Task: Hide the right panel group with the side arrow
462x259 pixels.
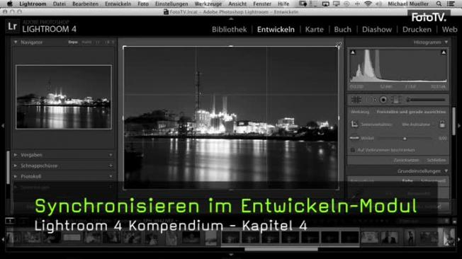Action: point(459,126)
